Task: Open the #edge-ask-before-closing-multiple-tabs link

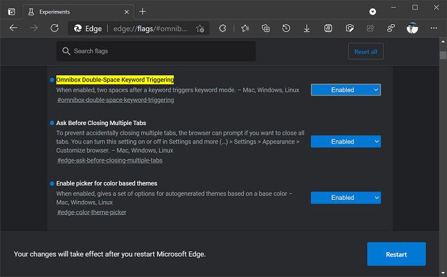Action: click(x=110, y=160)
